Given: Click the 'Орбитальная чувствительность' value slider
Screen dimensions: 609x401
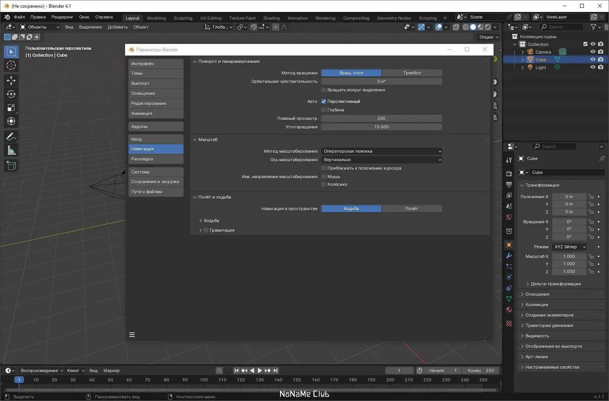Looking at the screenshot, I should tap(382, 81).
